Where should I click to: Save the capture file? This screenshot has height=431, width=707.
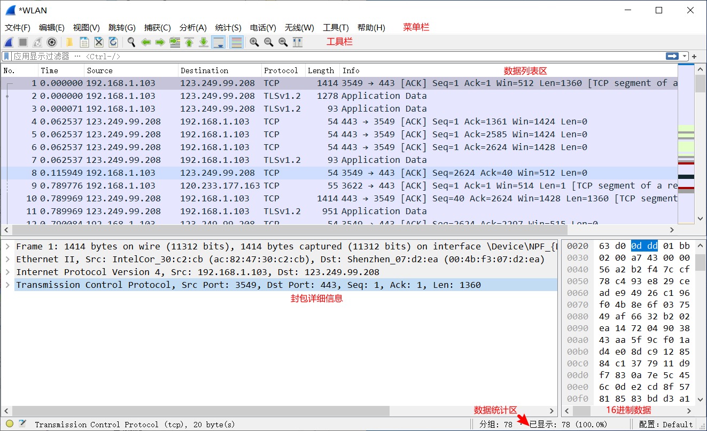tap(84, 42)
